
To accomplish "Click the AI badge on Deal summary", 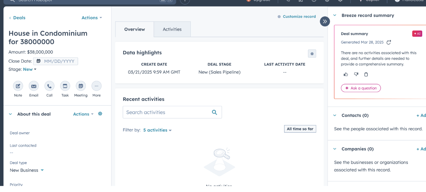I will (x=417, y=34).
